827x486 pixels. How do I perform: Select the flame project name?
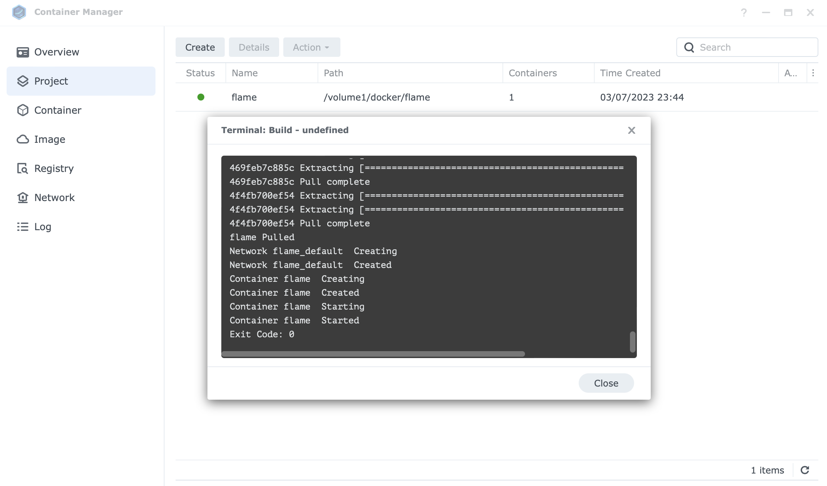pos(244,97)
